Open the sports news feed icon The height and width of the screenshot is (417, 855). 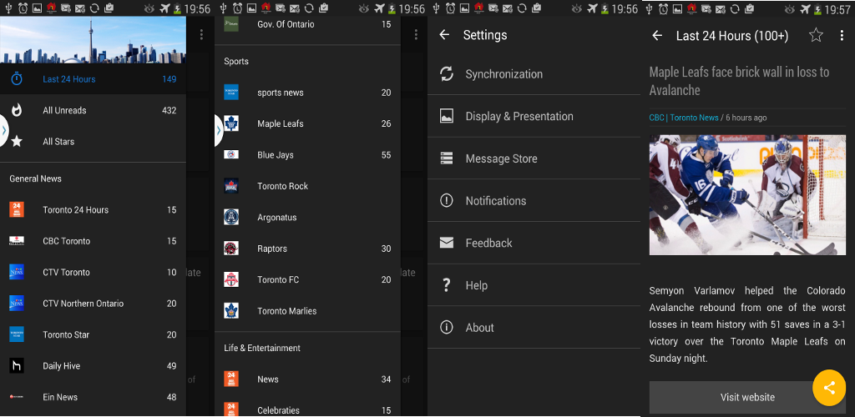point(231,93)
